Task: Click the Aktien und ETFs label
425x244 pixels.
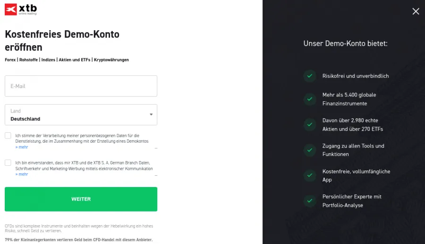Action: (x=75, y=60)
